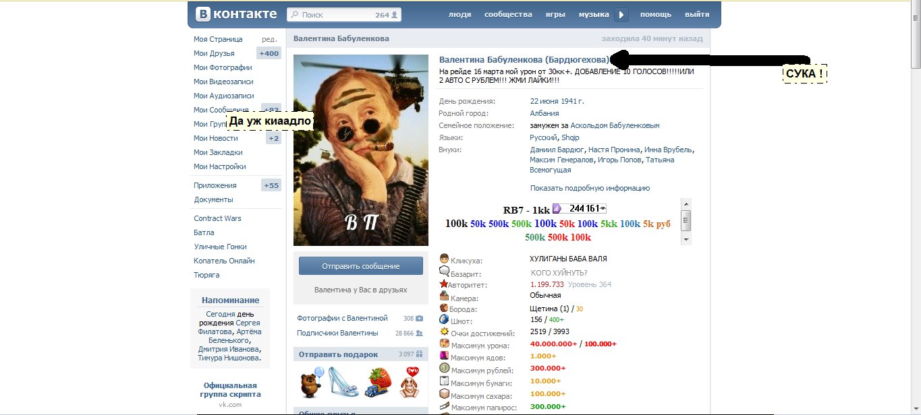Click the gift box icon beside 3 097
Screen dimensions: 921x415
point(420,354)
